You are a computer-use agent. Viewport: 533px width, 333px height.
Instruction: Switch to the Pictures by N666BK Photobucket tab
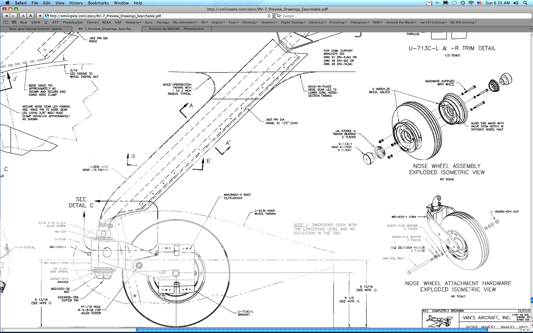[176, 29]
